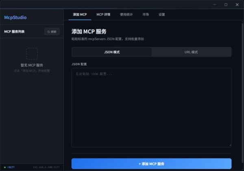Maximize the McpStudio window

226,4
